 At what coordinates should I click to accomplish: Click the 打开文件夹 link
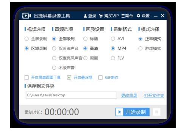pos(154,95)
